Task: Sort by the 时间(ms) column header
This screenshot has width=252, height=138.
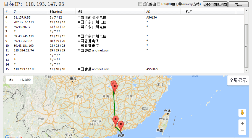Action: coord(56,12)
